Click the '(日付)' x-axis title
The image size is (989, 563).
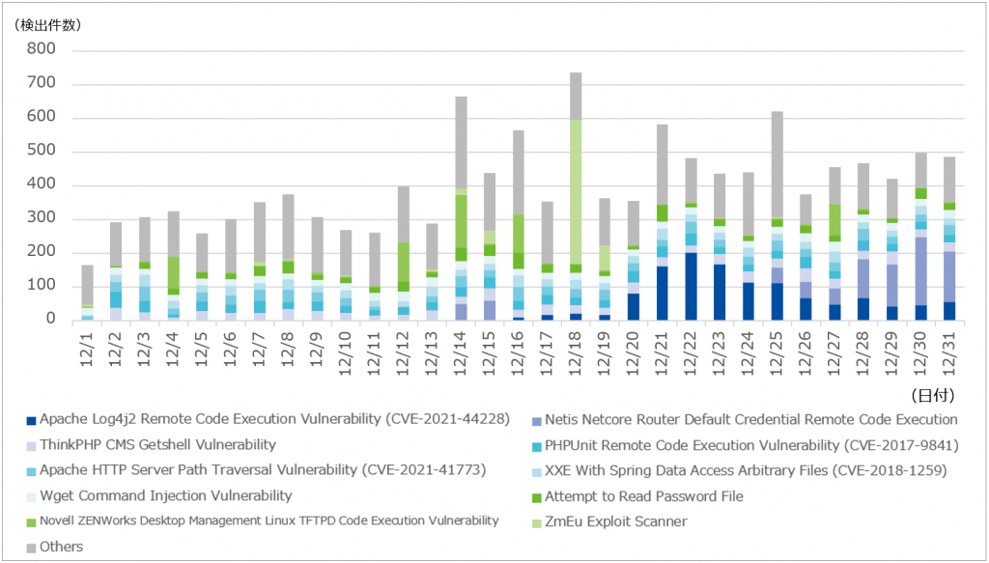pos(933,395)
